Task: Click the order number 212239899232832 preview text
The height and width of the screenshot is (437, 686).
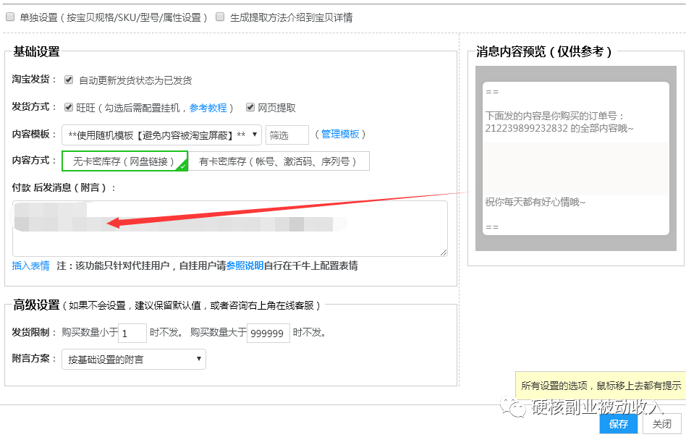Action: 528,128
